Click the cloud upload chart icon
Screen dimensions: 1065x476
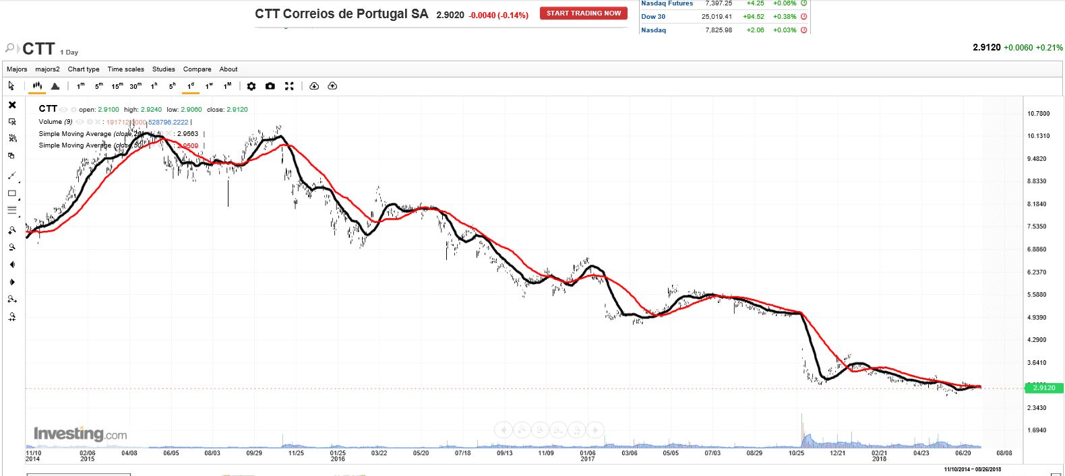(x=332, y=86)
